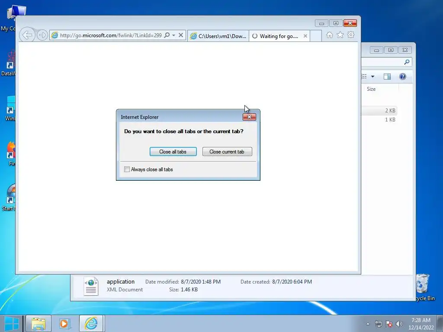This screenshot has width=443, height=332.
Task: Select the 1 KB file row
Action: coord(379,120)
